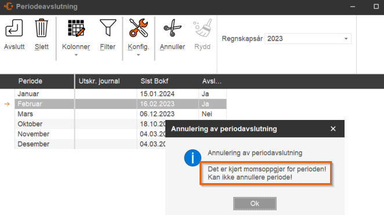The width and height of the screenshot is (384, 215).
Task: Click the Slett trash can icon
Action: coord(41,28)
